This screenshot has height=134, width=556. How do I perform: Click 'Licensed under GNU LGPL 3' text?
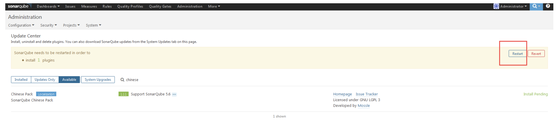(x=356, y=100)
